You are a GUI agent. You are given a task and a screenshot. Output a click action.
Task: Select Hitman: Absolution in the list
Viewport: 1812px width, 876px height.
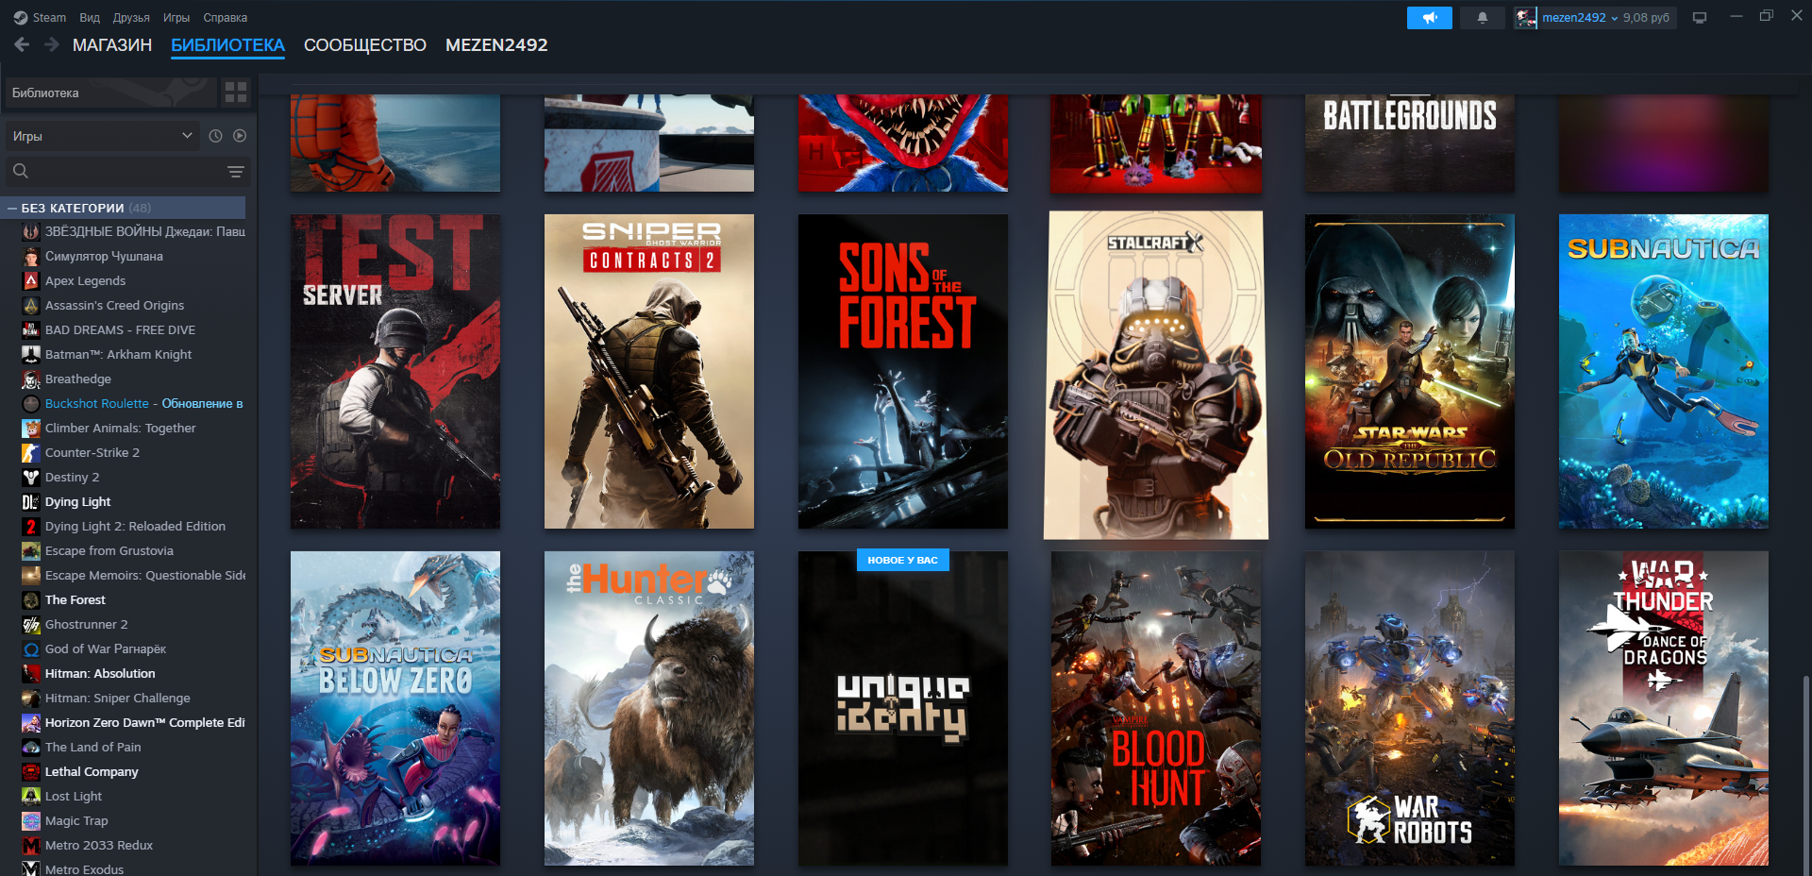[x=100, y=673]
